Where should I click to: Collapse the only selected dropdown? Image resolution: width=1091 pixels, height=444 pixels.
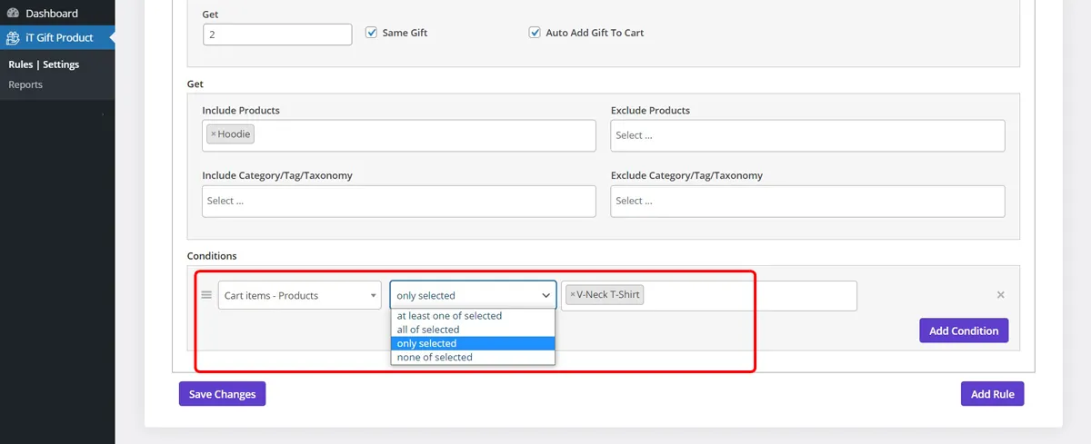474,295
